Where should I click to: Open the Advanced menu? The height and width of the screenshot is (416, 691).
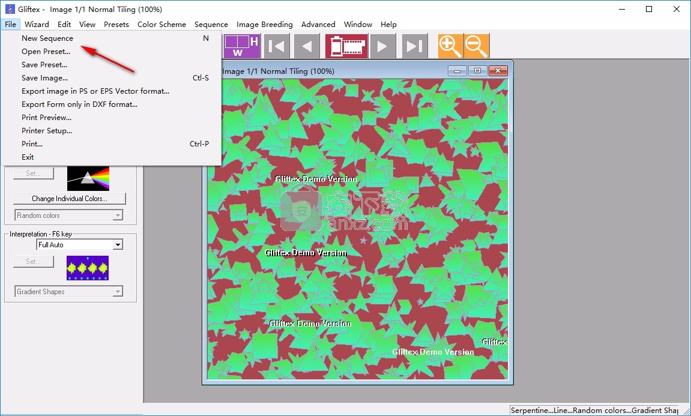tap(318, 24)
